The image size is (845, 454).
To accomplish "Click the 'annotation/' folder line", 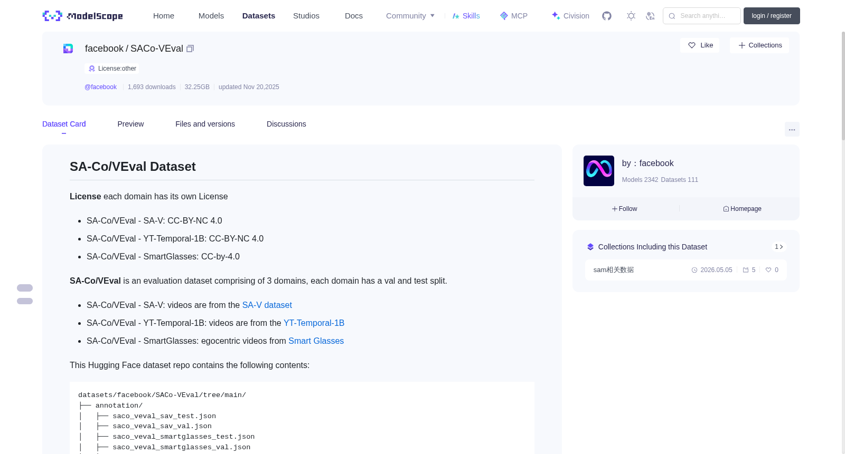I will pos(119,405).
